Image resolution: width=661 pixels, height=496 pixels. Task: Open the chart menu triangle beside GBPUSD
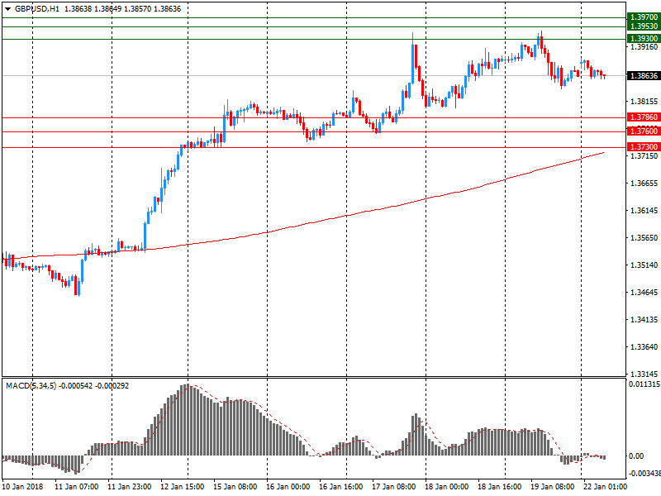click(8, 9)
